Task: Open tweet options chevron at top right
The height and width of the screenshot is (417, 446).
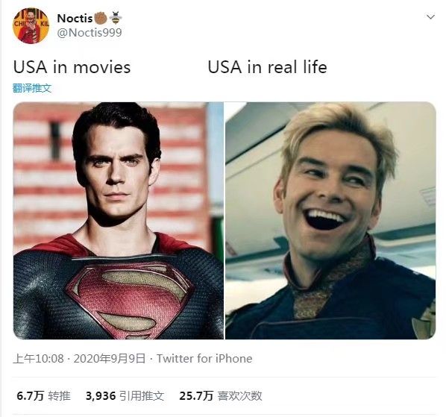Action: point(430,17)
